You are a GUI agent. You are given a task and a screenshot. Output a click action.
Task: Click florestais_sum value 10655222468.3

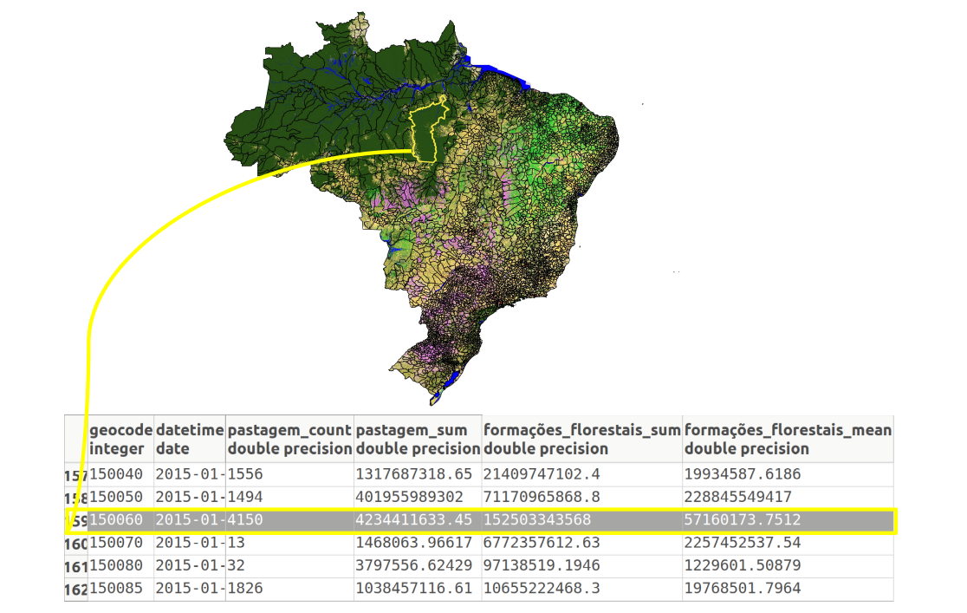542,589
